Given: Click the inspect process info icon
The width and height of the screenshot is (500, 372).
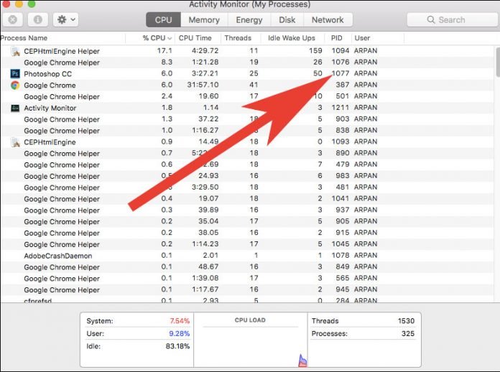Looking at the screenshot, I should point(37,19).
